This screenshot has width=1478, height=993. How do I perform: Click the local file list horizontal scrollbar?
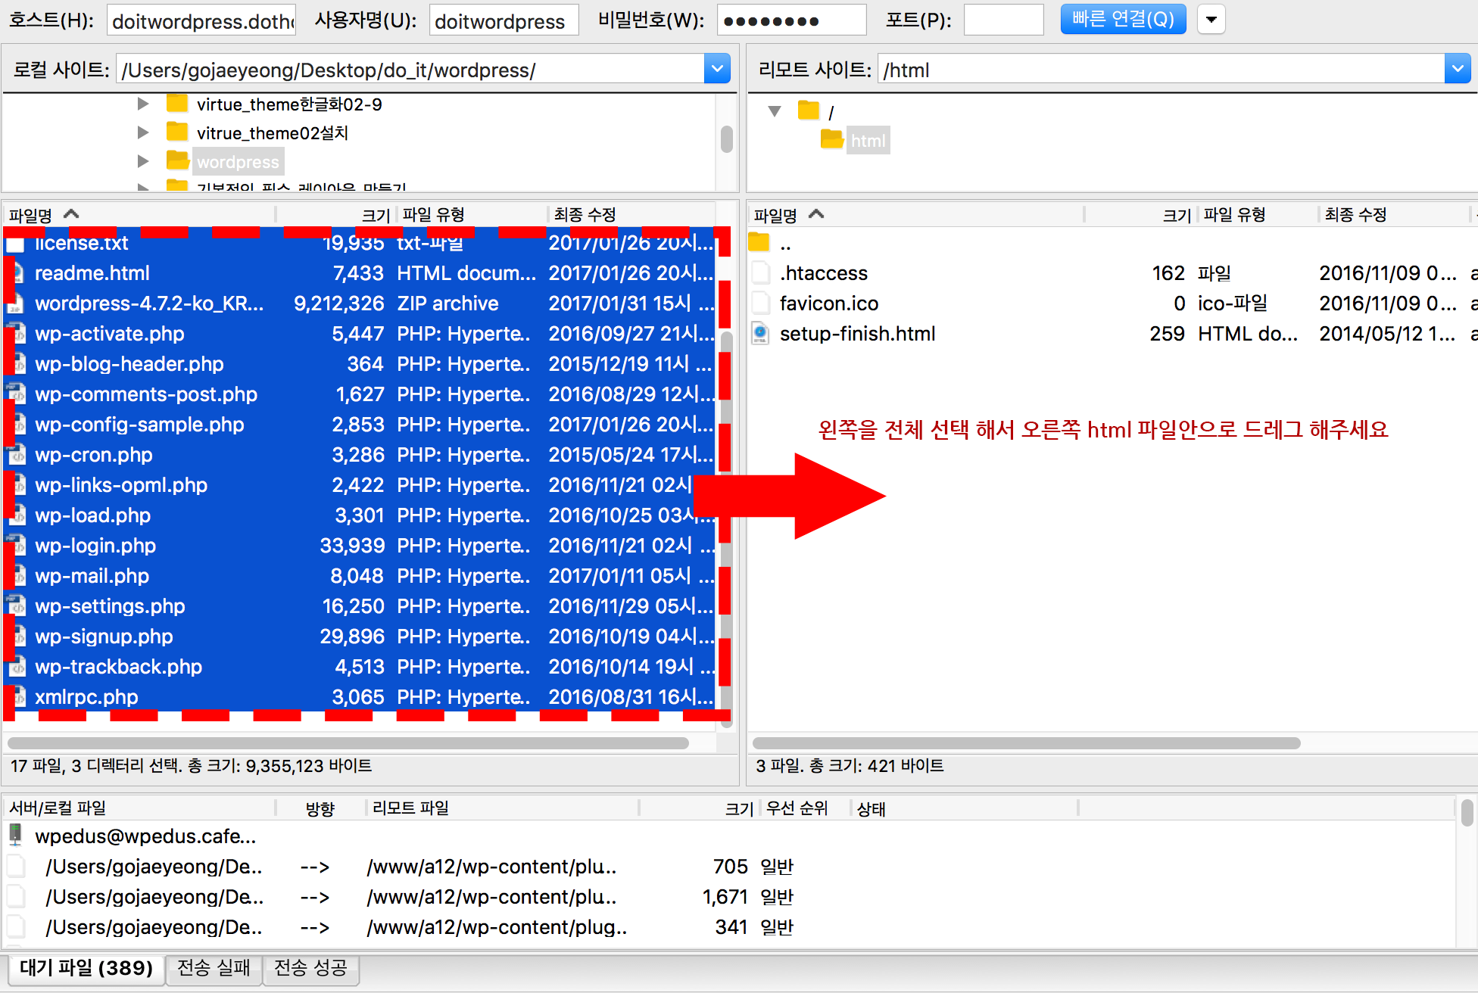(348, 743)
